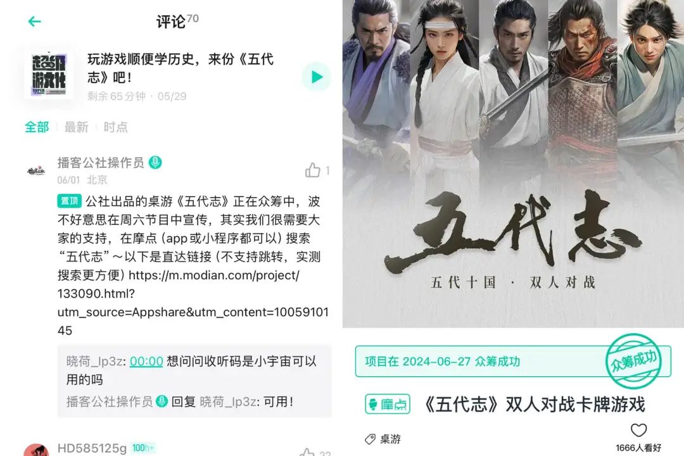
Task: Tap the green back arrow
Action: point(34,21)
